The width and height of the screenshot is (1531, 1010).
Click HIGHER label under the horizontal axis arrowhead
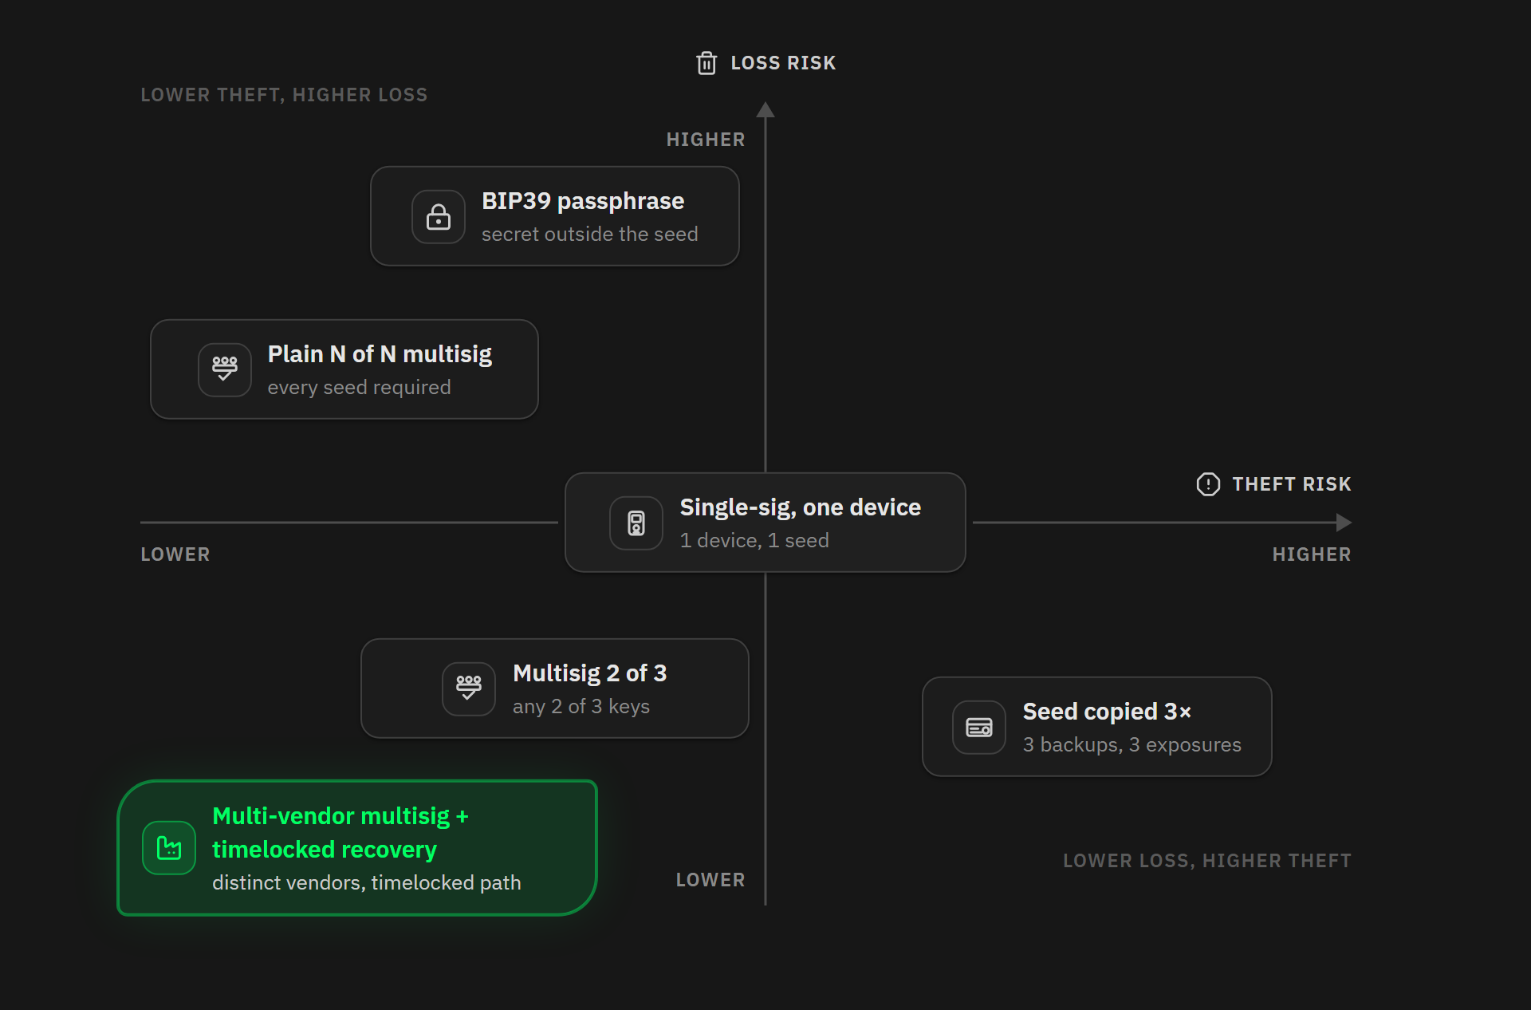coord(1312,554)
